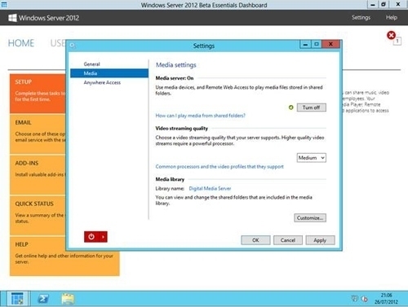Click the Dashboard title bar app icon

tap(4, 5)
